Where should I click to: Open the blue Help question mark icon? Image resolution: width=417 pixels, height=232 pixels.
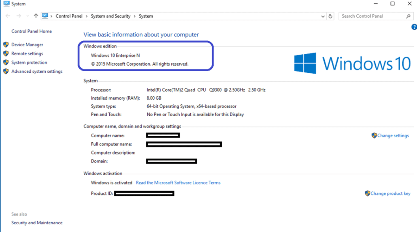click(414, 27)
